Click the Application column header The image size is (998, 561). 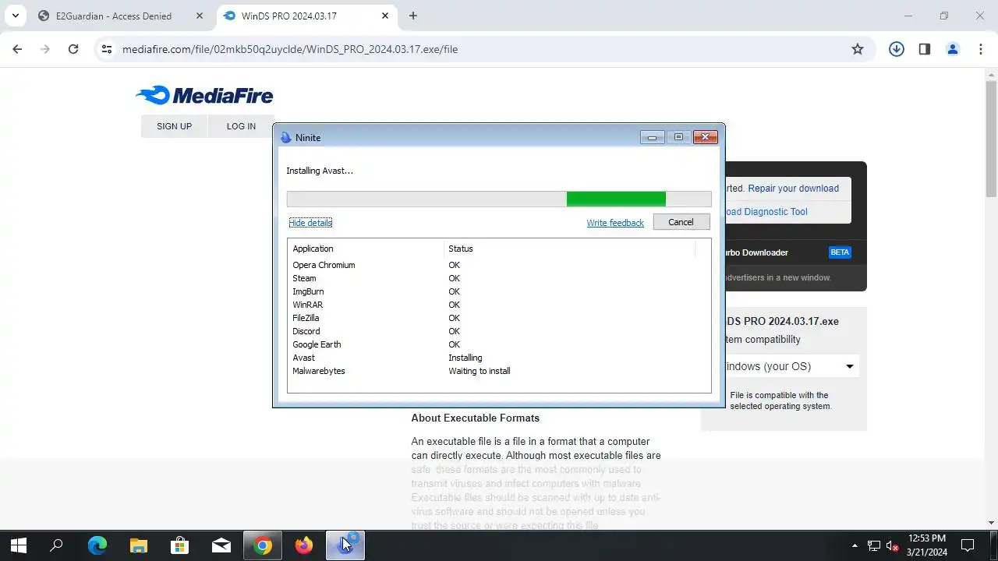[366, 249]
